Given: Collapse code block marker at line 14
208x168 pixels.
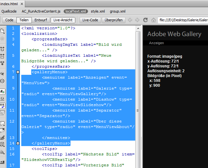Looking at the screenshot, I should [x=18, y=143].
